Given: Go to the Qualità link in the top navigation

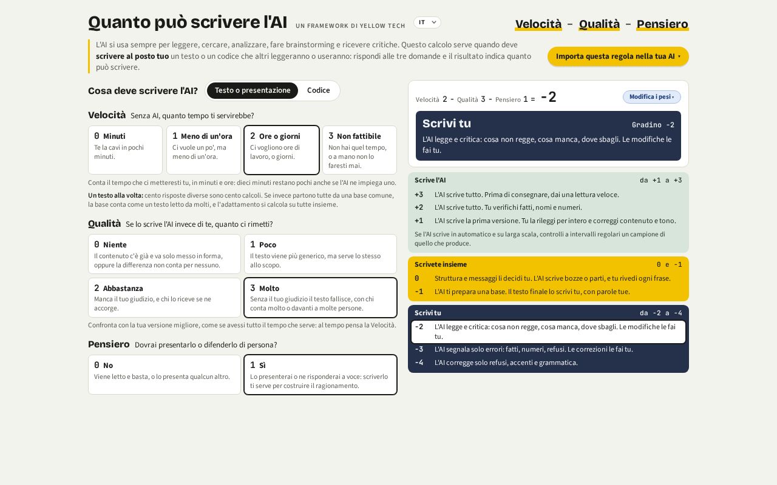Looking at the screenshot, I should 599,24.
